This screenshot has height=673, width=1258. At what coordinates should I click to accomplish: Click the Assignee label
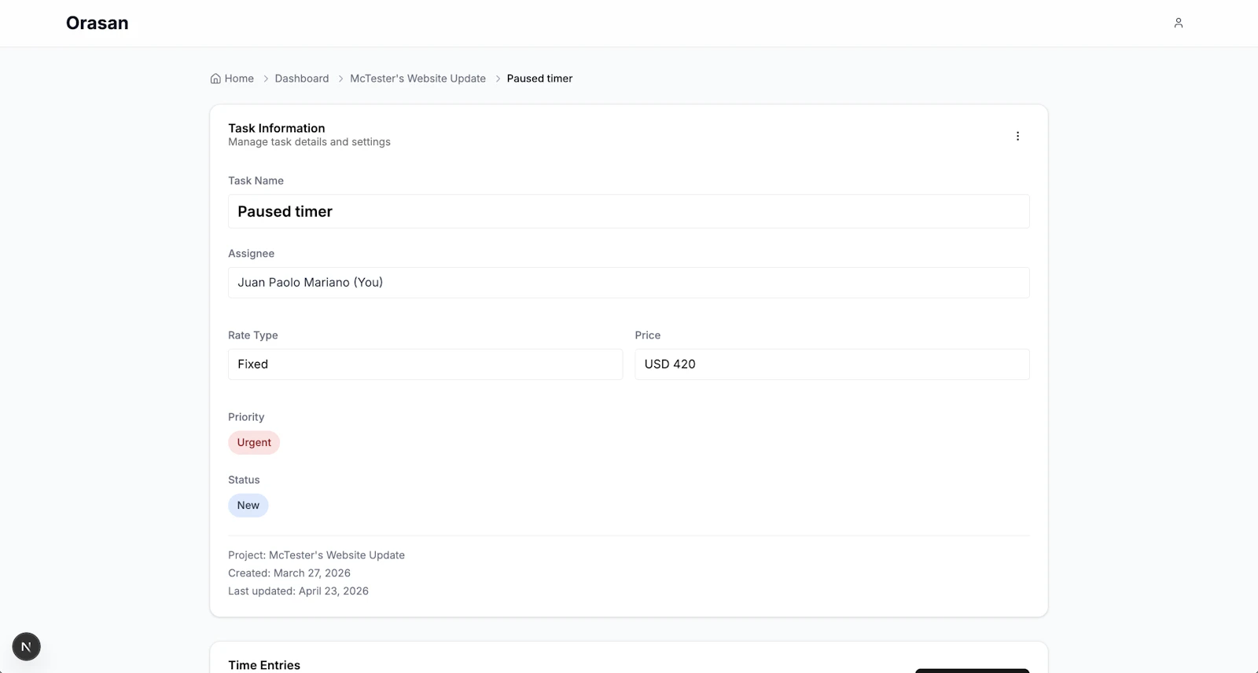251,254
